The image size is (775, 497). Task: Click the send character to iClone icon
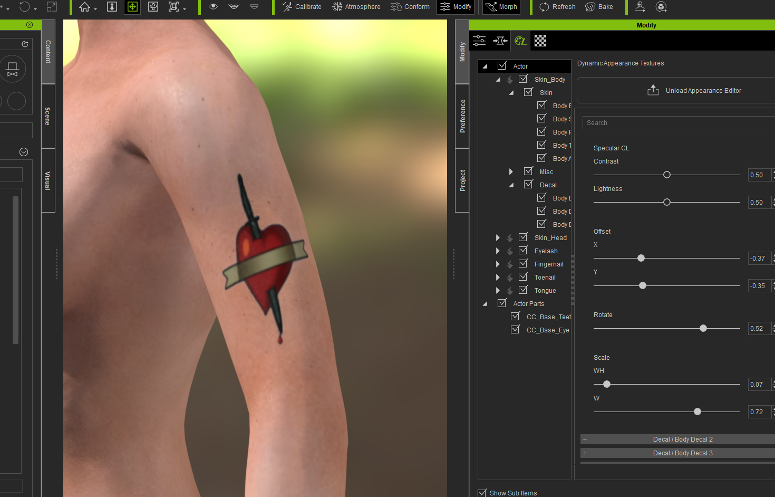[x=640, y=6]
